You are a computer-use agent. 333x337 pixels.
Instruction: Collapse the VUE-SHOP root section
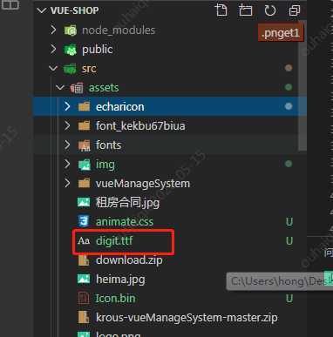[42, 10]
